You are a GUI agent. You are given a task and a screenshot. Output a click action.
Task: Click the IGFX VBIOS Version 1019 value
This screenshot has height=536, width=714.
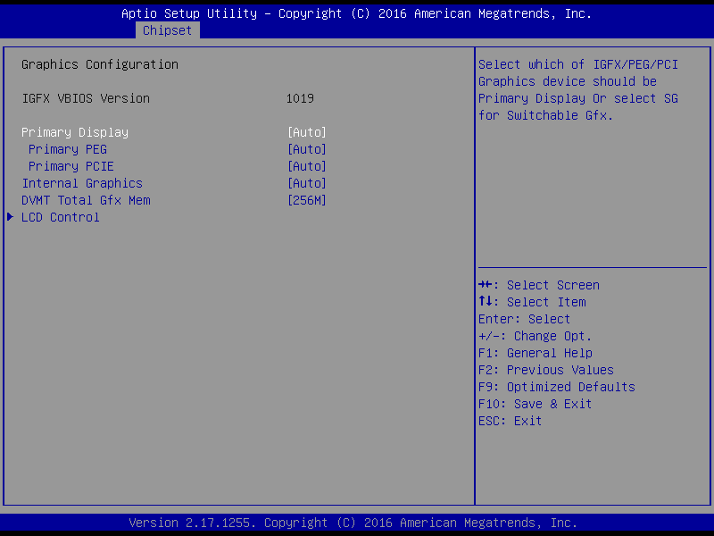pyautogui.click(x=300, y=98)
